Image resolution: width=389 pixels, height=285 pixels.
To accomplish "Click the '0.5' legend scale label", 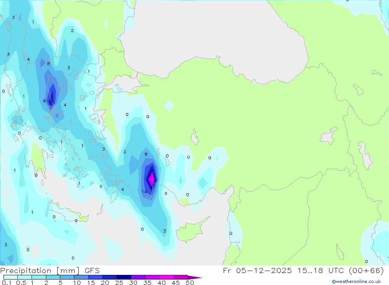I will point(21,283).
